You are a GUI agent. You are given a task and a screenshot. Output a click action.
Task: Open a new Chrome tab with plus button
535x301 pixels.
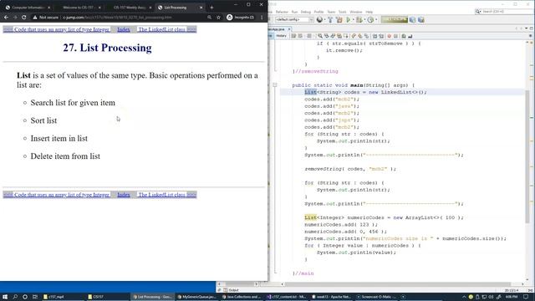point(211,8)
